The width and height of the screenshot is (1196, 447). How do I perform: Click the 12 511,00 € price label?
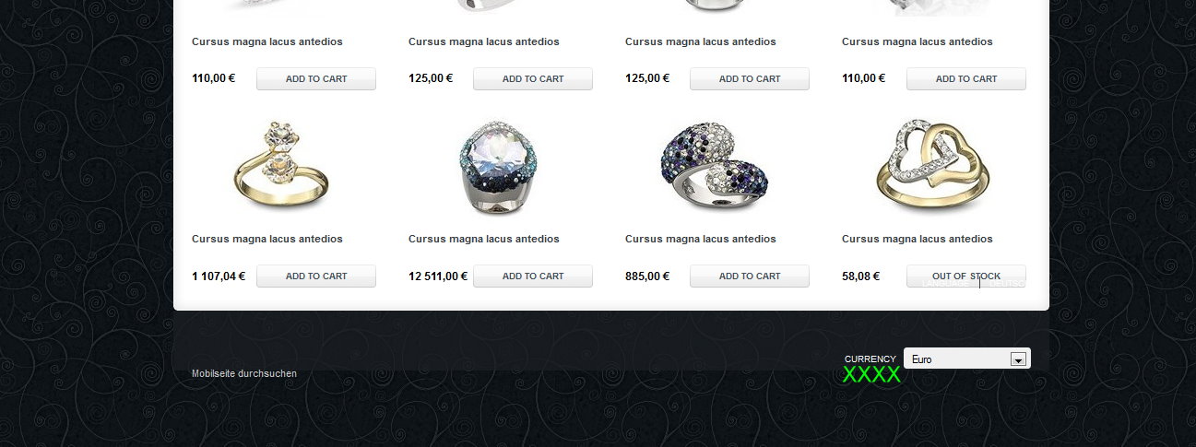point(438,276)
